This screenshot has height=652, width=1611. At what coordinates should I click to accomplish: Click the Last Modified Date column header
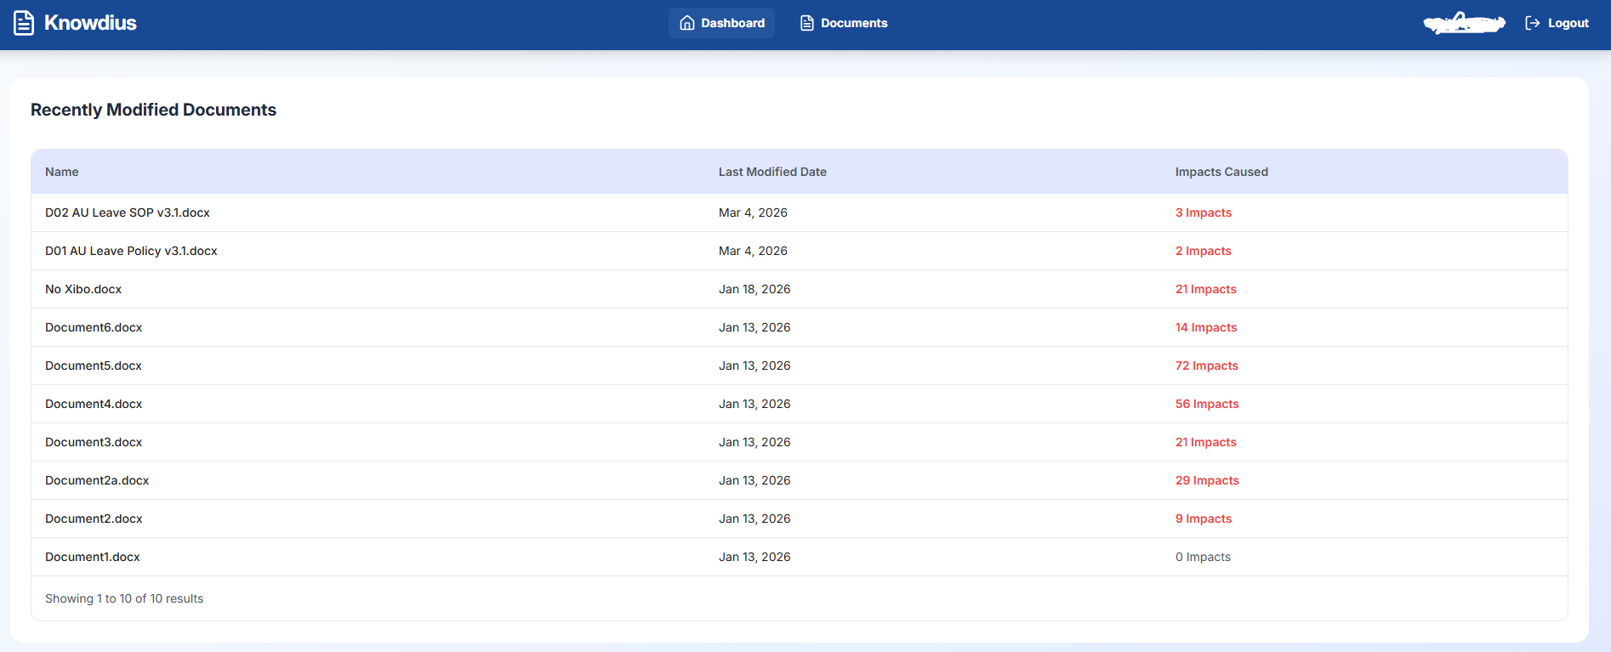[772, 172]
